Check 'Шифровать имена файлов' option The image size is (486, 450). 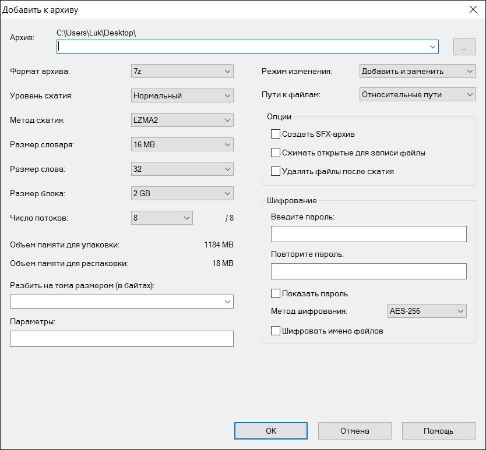tap(276, 331)
